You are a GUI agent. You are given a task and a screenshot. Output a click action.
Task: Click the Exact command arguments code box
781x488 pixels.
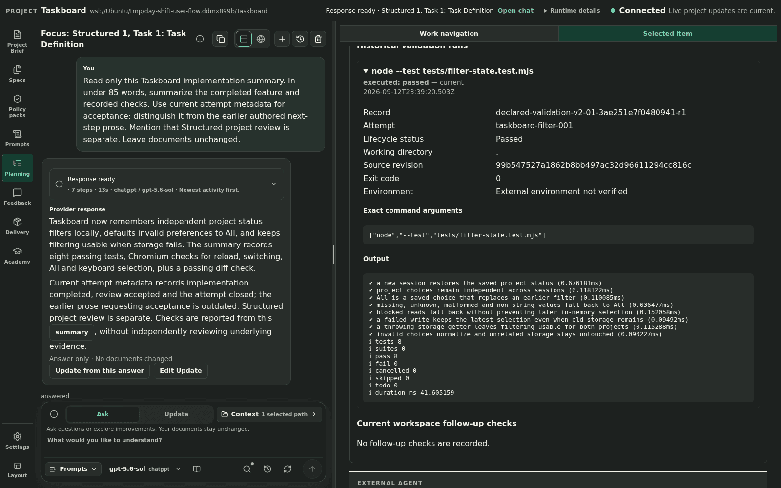tap(558, 235)
